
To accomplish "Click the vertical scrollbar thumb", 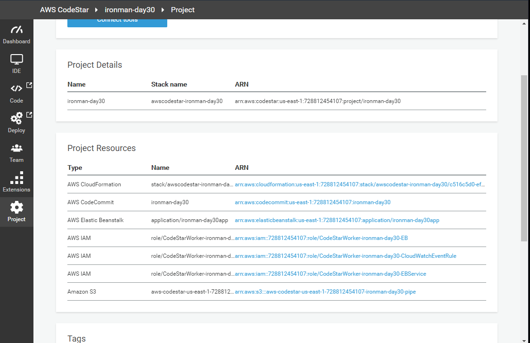I will pyautogui.click(x=524, y=158).
